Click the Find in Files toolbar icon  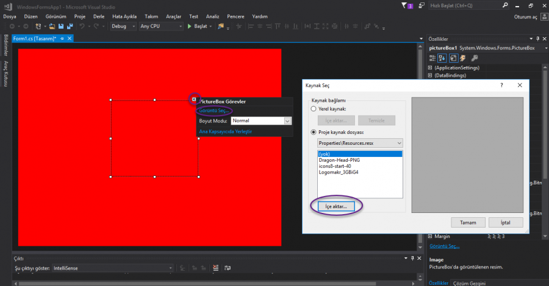click(x=221, y=26)
